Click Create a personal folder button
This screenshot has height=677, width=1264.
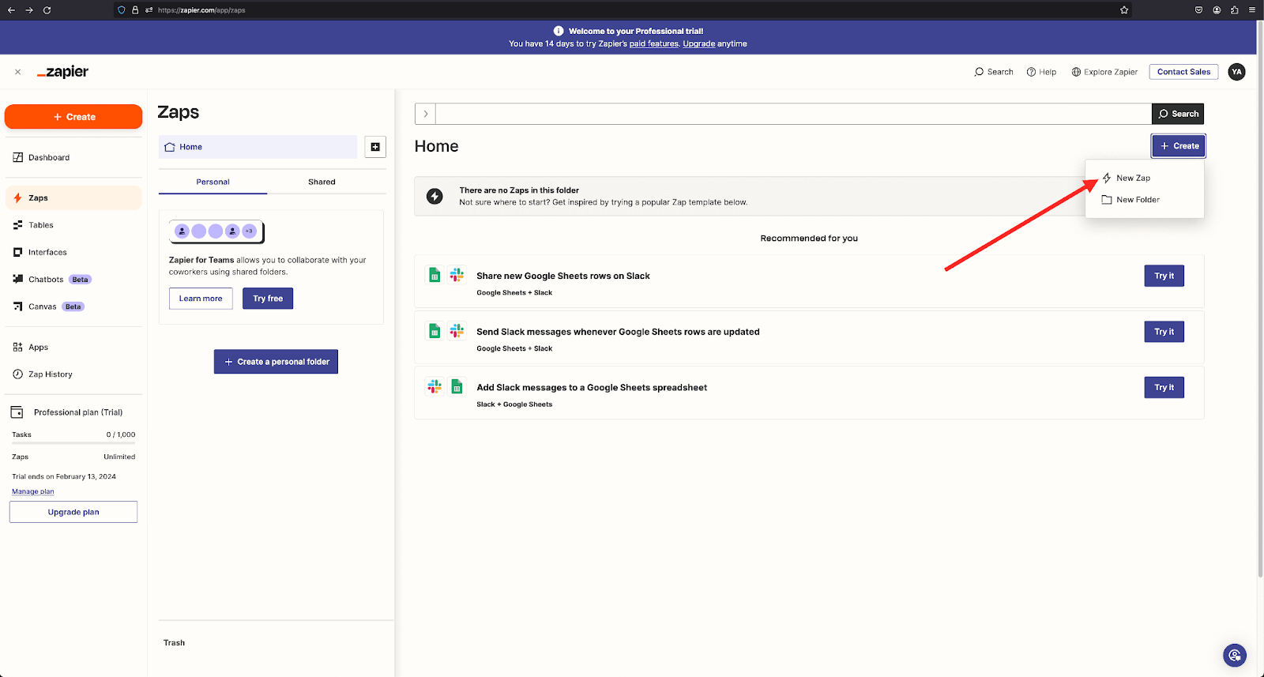click(x=276, y=362)
